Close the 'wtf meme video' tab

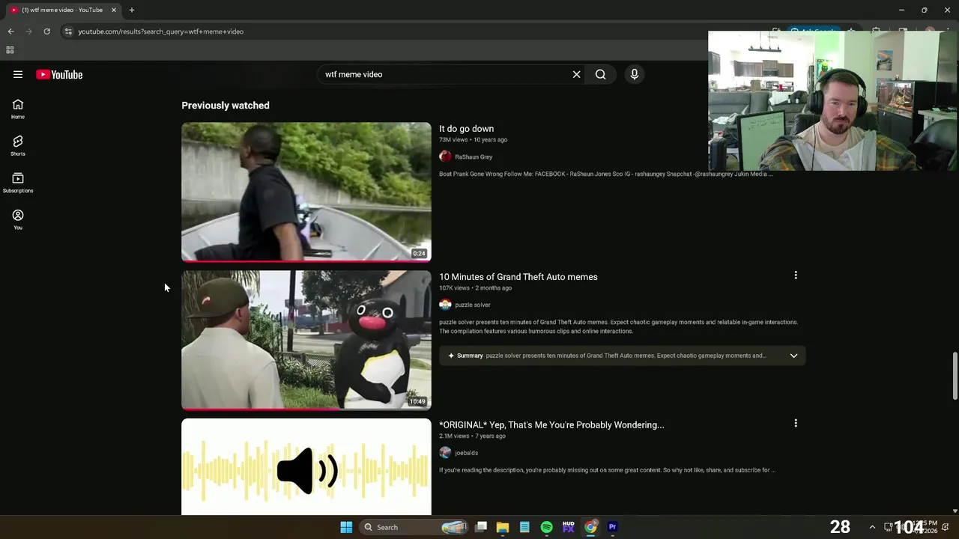114,10
